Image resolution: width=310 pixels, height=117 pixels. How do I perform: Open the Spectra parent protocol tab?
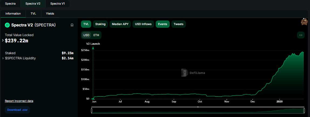click(x=10, y=4)
